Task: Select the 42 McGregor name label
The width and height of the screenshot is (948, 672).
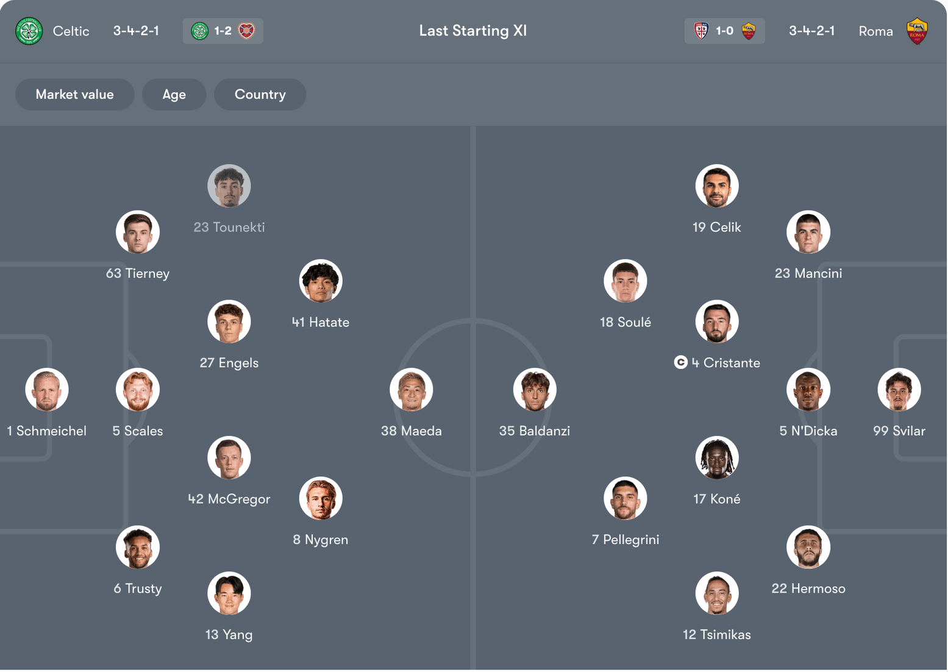Action: (229, 499)
